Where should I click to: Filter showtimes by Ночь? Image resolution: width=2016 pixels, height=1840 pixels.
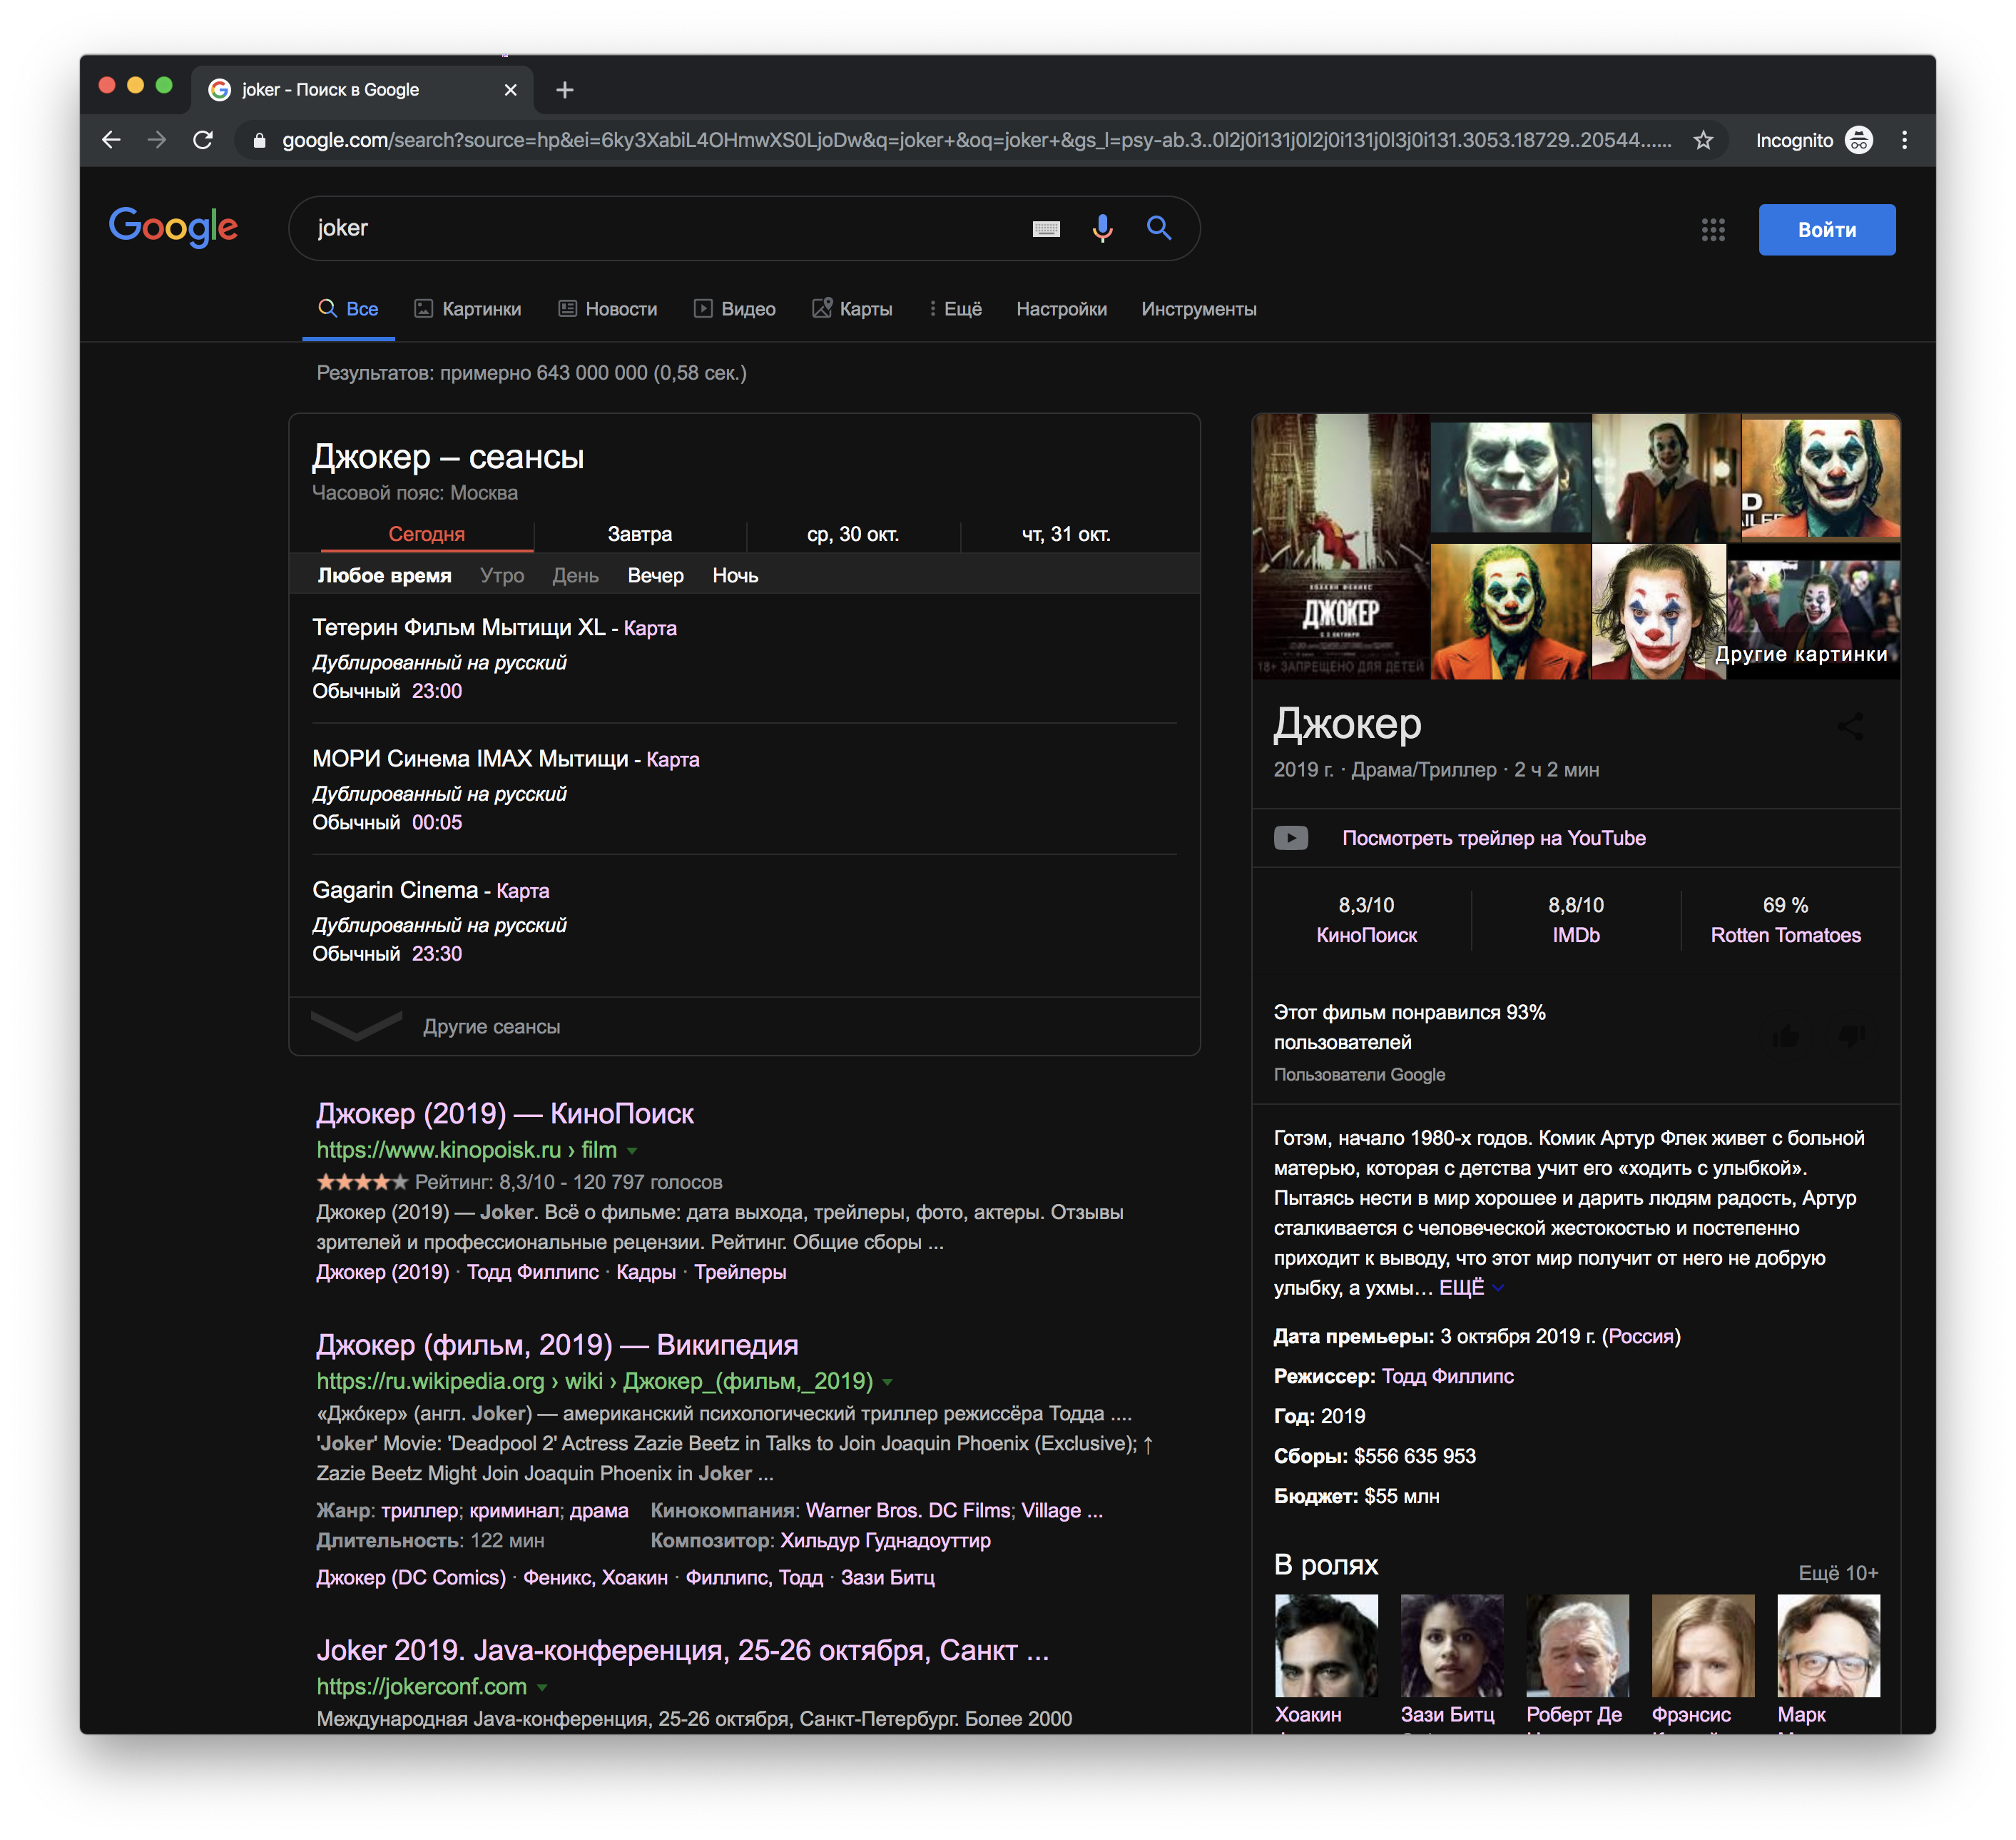click(x=735, y=575)
